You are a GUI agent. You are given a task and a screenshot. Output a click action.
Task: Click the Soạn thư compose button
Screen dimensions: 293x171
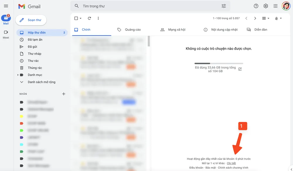[31, 20]
